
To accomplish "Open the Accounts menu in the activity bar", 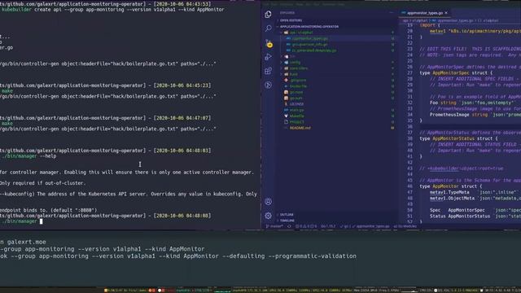I will click(x=268, y=202).
